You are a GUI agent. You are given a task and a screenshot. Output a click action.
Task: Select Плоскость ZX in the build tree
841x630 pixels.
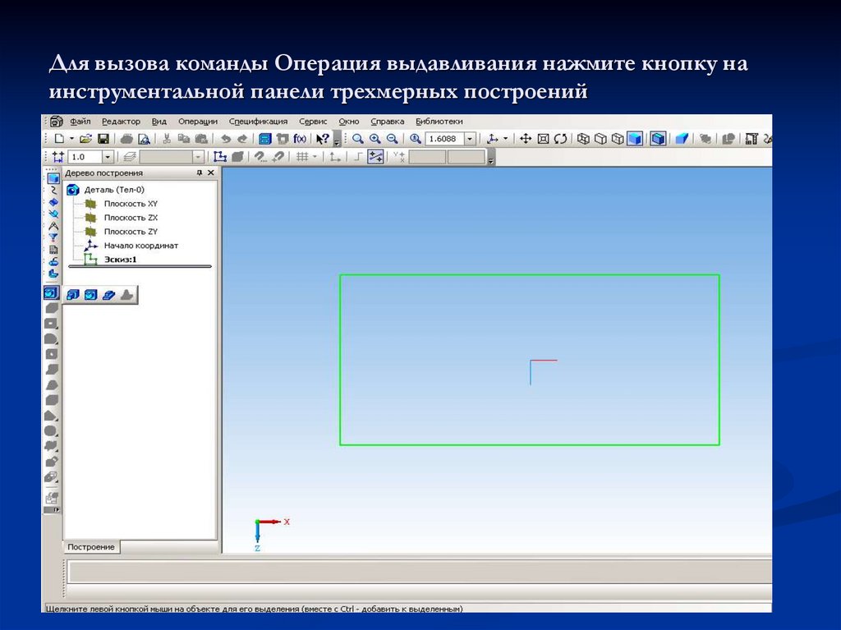pyautogui.click(x=131, y=218)
